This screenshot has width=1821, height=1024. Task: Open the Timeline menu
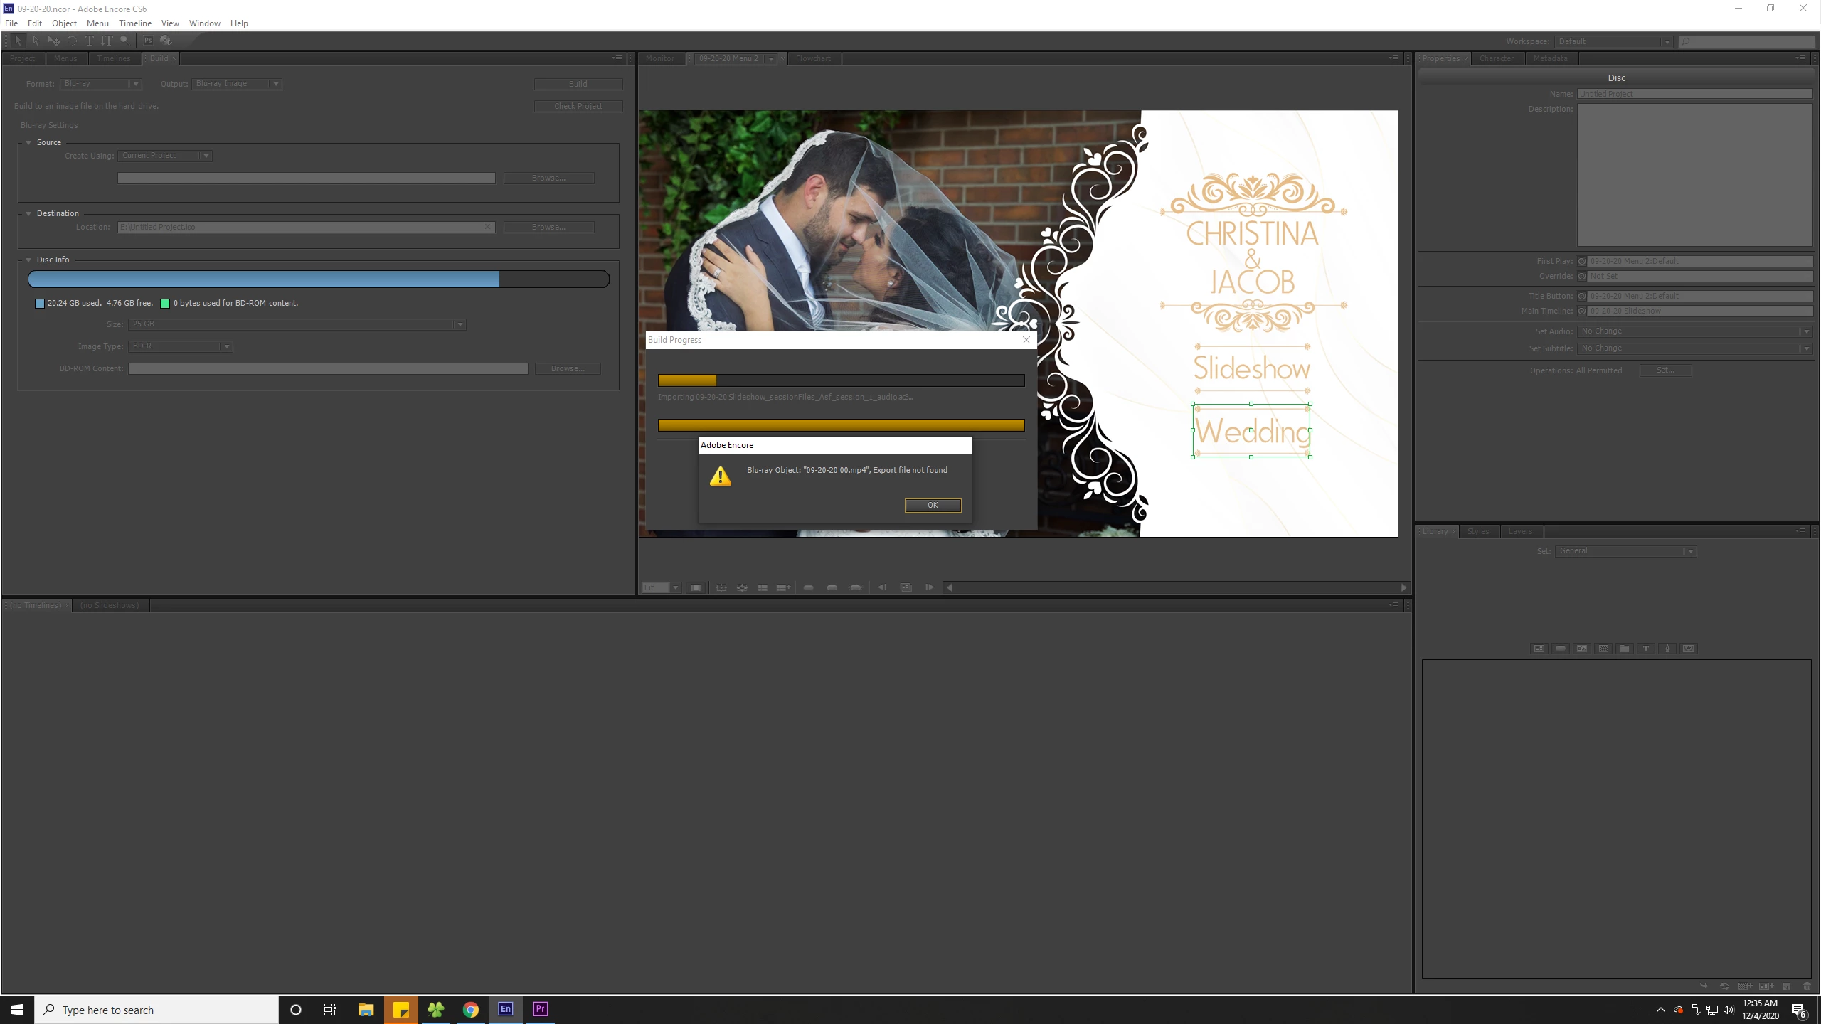point(134,23)
